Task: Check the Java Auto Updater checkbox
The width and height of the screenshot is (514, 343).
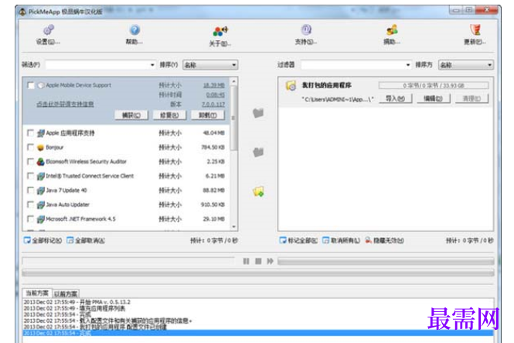Action: click(30, 205)
